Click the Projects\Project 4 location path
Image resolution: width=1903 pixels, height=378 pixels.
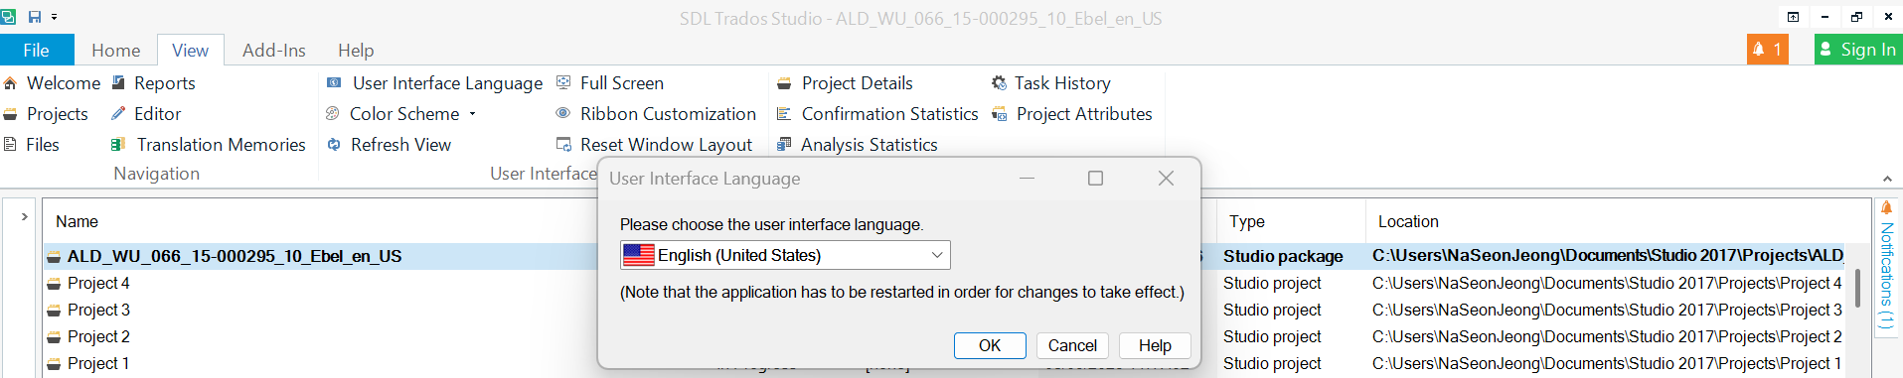1607,283
